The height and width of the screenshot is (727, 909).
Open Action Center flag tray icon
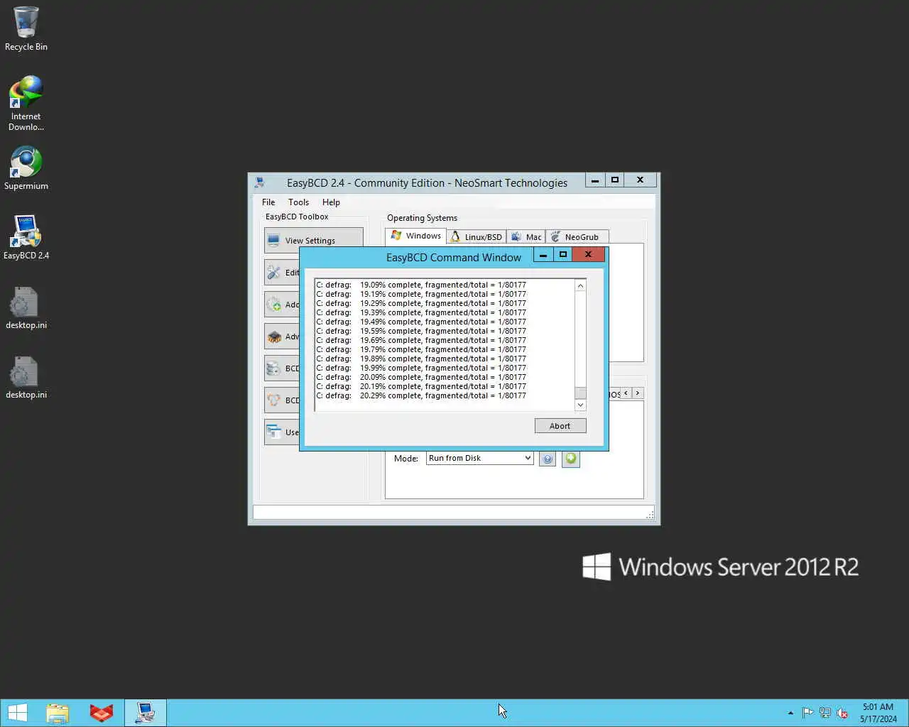[x=807, y=713]
